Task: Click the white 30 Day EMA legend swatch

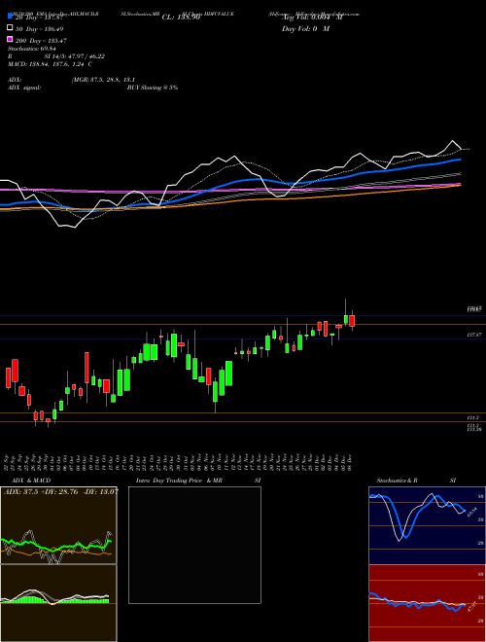Action: [11, 28]
